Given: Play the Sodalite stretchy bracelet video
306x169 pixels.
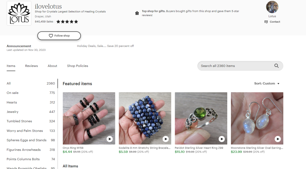Looking at the screenshot, I should [x=165, y=139].
